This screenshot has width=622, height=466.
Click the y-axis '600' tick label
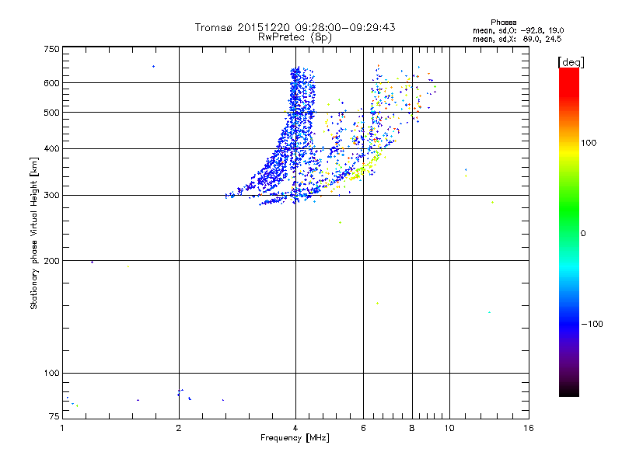[x=51, y=83]
